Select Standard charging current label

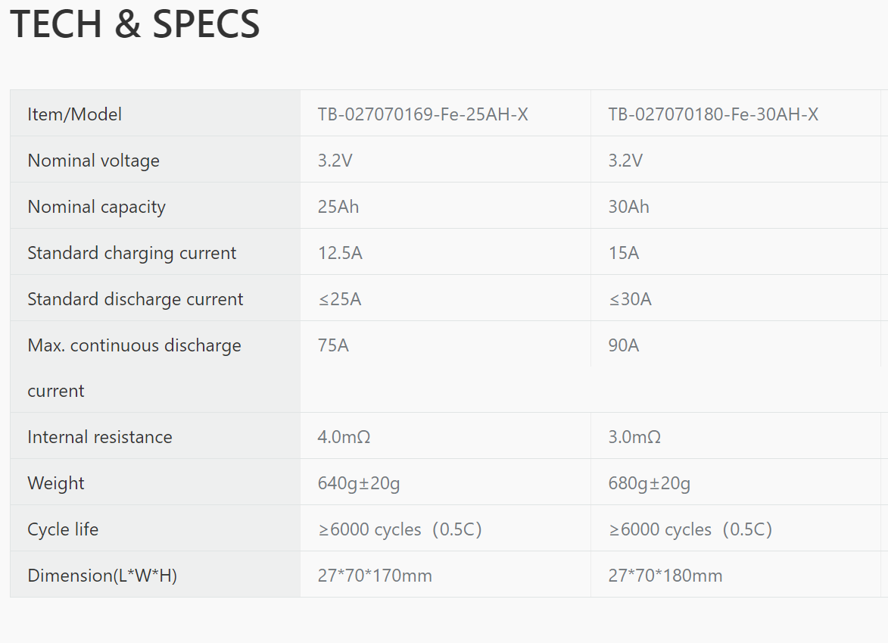tap(132, 253)
